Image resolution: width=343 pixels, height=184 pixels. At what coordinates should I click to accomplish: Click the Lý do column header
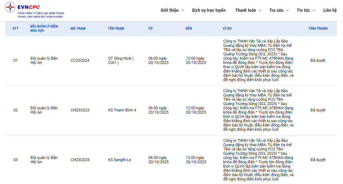[x=227, y=29]
